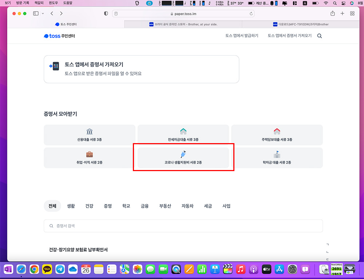Open 건강·장기요양 보험료 납부확인서 item

(78, 250)
